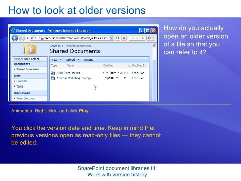Open the Calendar list link
This screenshot has width=241, height=181.
(x=22, y=81)
